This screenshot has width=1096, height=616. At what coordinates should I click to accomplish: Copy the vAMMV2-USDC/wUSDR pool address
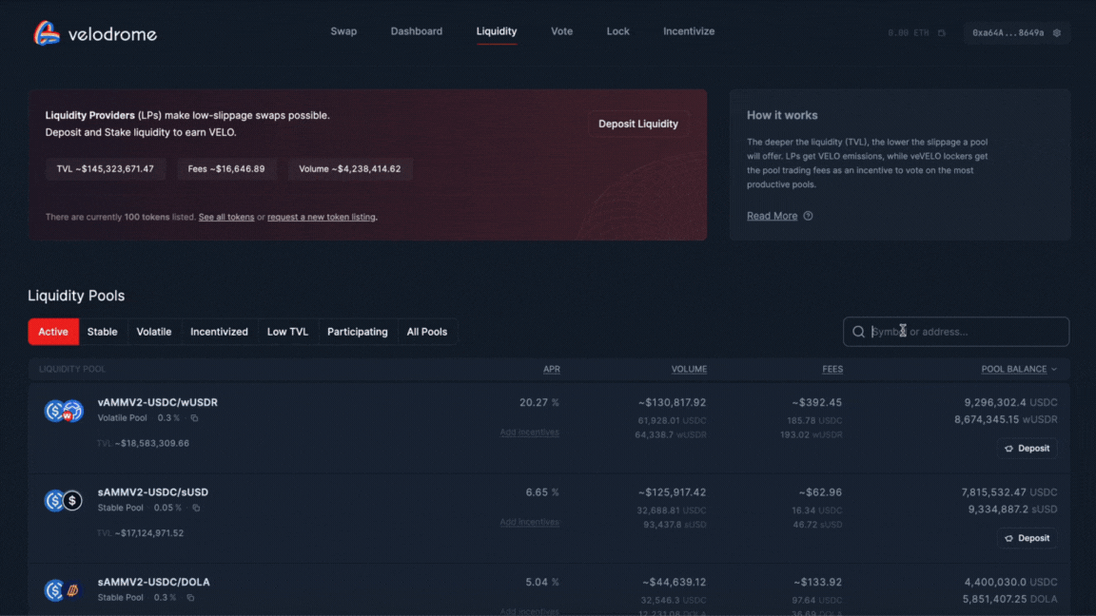click(194, 418)
